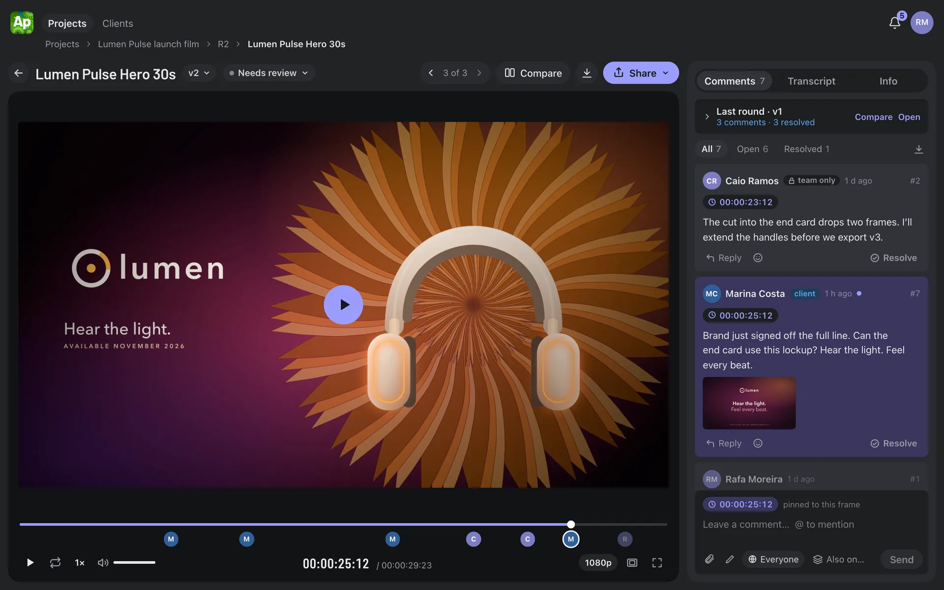Open the Needs review status dropdown
This screenshot has width=944, height=590.
click(x=269, y=73)
